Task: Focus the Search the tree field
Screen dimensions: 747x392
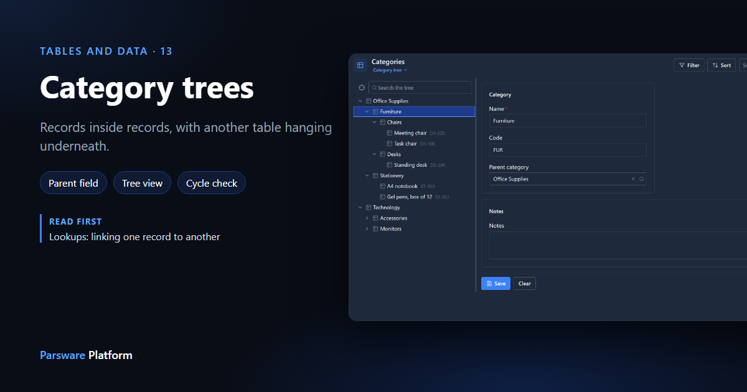Action: (420, 88)
